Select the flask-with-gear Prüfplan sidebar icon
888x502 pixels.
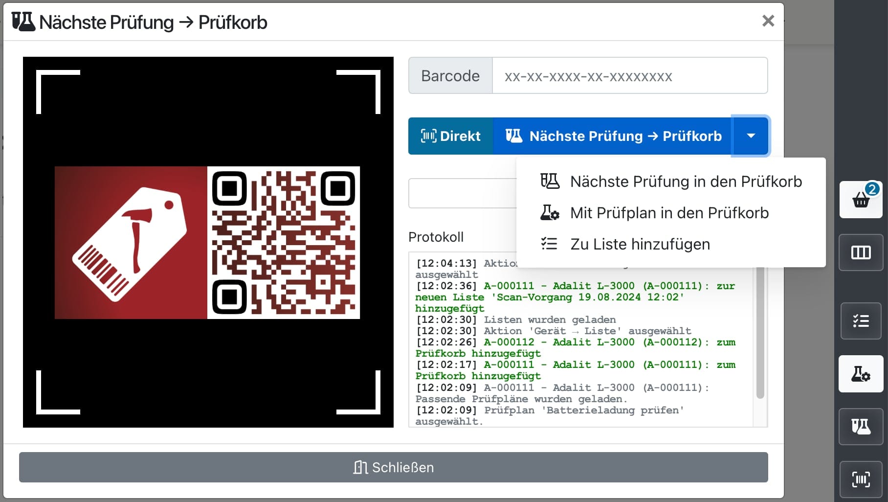861,374
